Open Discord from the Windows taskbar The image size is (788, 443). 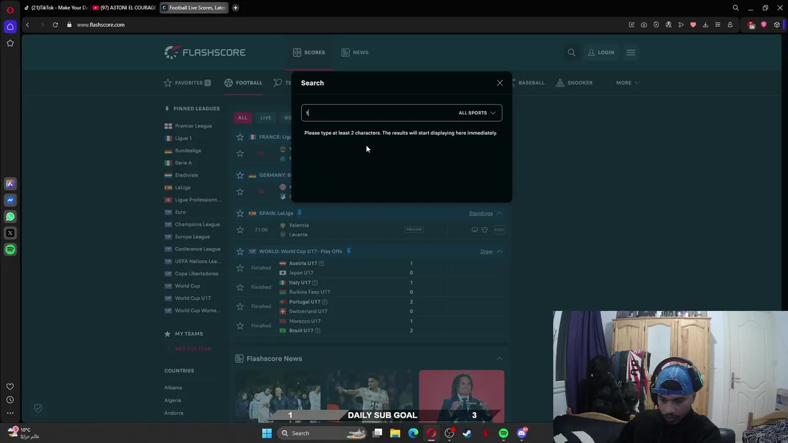[522, 433]
